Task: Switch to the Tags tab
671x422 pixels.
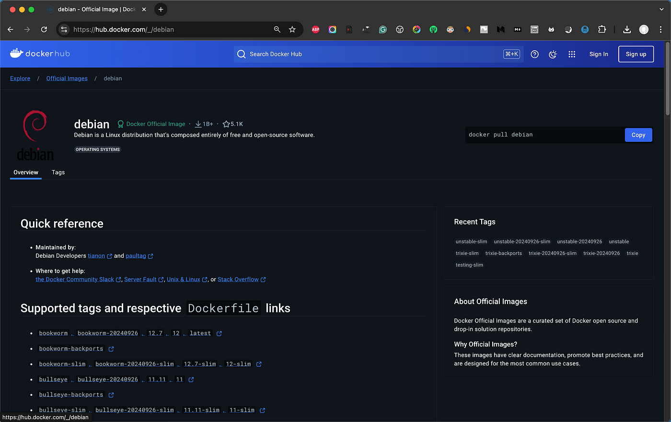Action: point(58,172)
